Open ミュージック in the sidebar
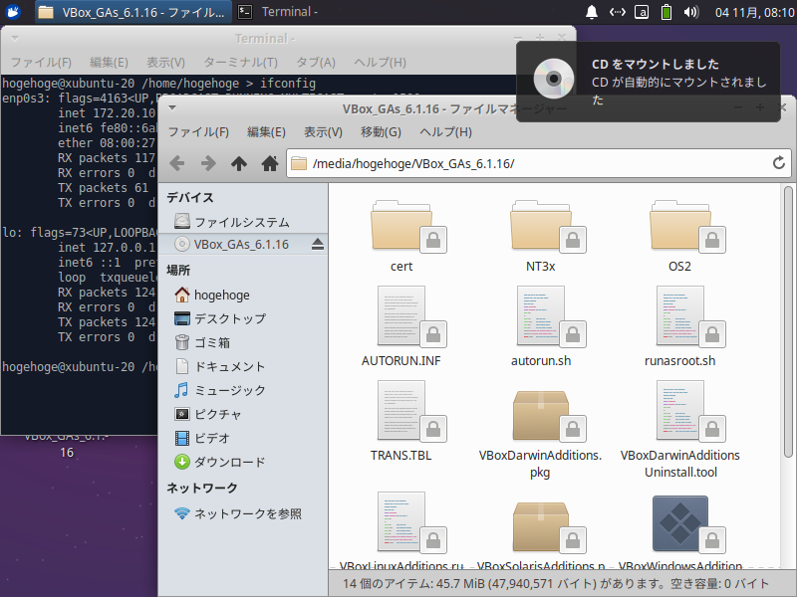This screenshot has width=797, height=597. click(243, 390)
